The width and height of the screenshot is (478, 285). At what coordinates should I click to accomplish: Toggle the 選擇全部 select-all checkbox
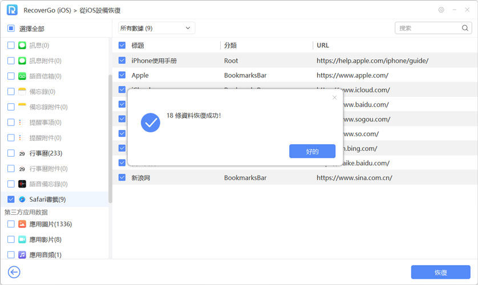click(x=11, y=28)
